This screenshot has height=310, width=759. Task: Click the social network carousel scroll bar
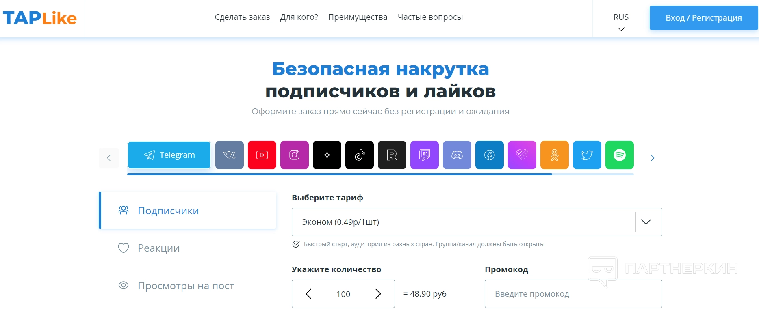380,174
